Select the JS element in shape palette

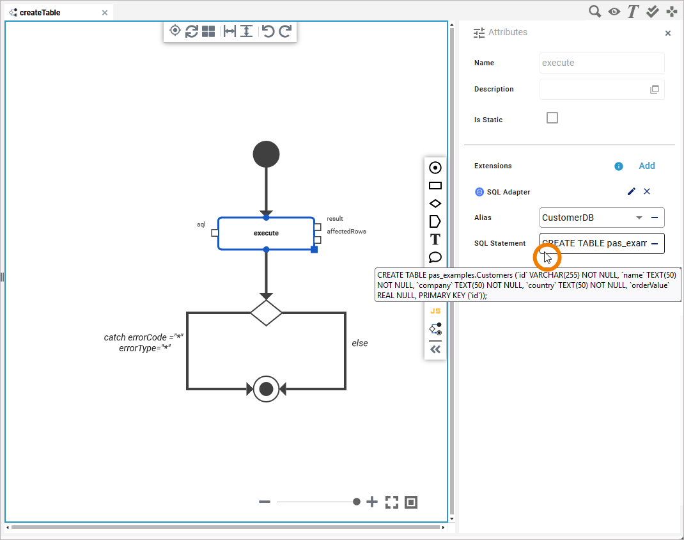(435, 311)
